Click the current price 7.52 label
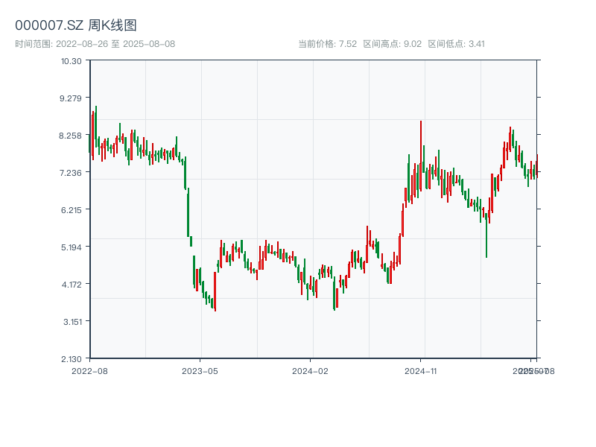 pyautogui.click(x=328, y=44)
